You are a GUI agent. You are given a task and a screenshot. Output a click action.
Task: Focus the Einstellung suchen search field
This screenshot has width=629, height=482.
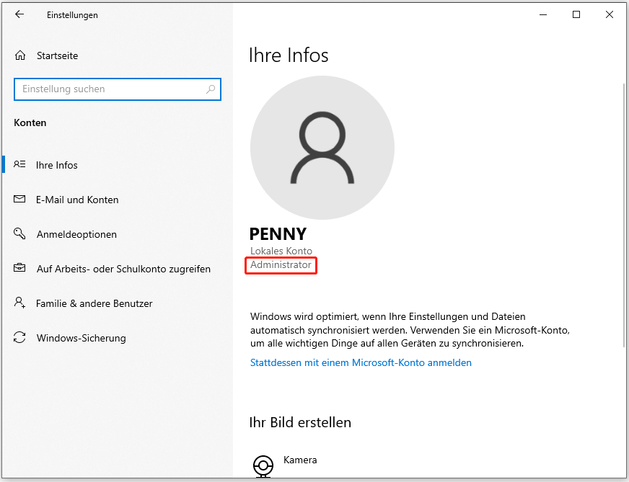point(108,89)
